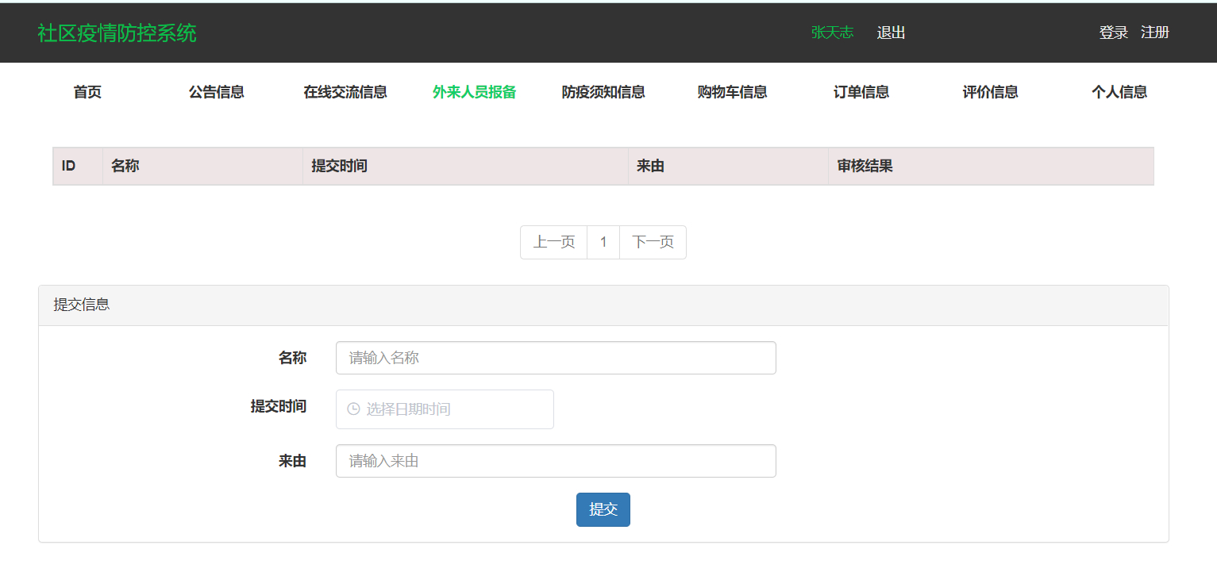Select page 1 in pagination

603,242
